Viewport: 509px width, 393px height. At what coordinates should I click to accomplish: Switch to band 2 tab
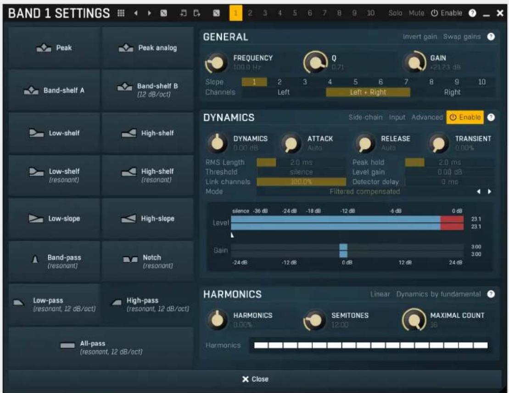tap(250, 13)
